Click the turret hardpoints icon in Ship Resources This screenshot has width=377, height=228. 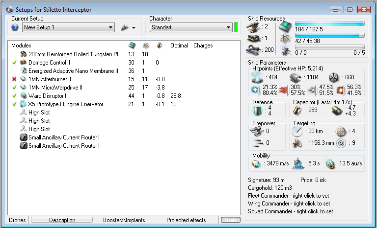(x=254, y=27)
